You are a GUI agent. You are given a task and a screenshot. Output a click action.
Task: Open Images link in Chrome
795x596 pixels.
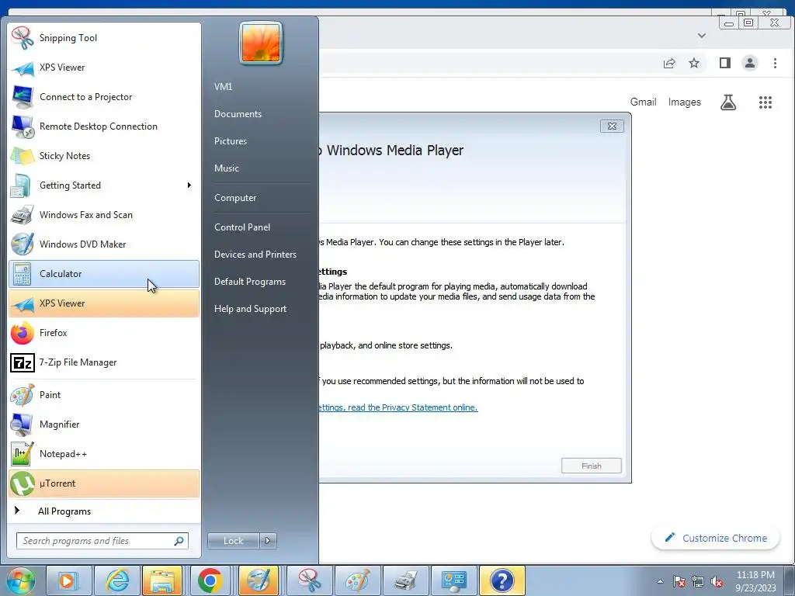[x=685, y=102]
